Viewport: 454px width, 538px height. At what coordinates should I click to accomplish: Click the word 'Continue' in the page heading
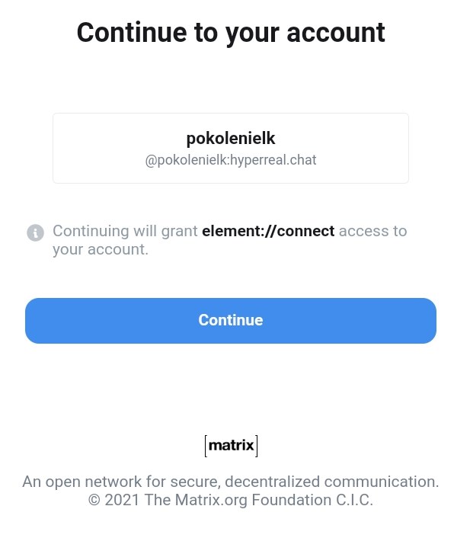[x=132, y=33]
